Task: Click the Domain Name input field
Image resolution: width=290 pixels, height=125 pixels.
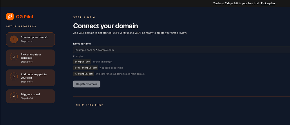Action: [x=180, y=50]
